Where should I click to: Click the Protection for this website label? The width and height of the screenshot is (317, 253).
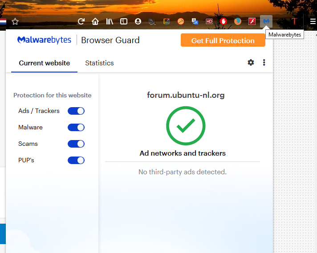(53, 95)
